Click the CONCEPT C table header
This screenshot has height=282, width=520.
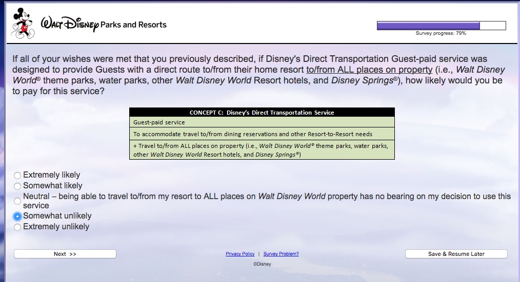coord(262,113)
